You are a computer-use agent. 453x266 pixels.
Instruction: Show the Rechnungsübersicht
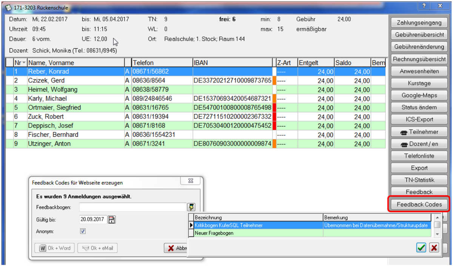click(419, 59)
